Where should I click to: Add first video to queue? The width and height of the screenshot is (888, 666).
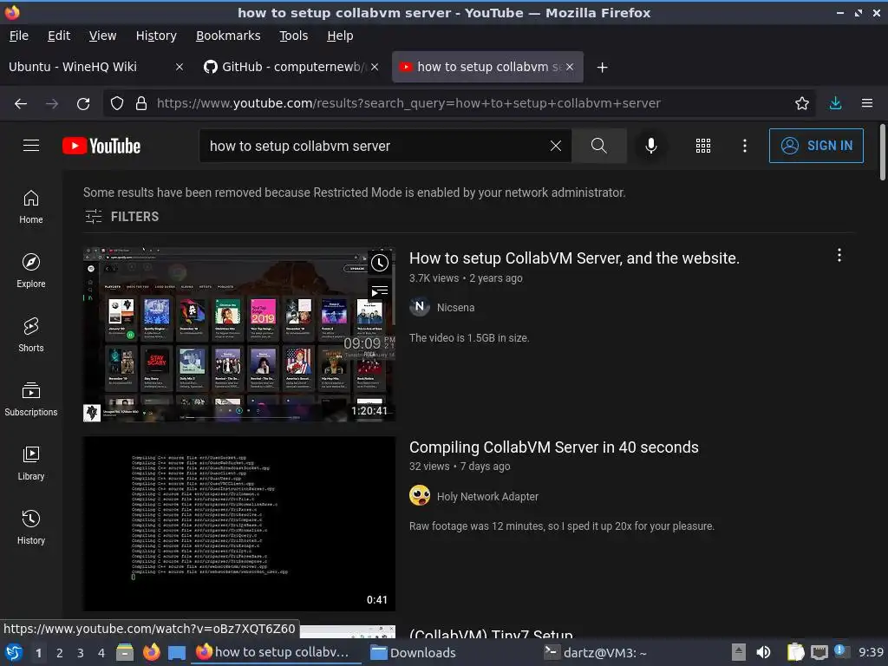[x=380, y=291]
